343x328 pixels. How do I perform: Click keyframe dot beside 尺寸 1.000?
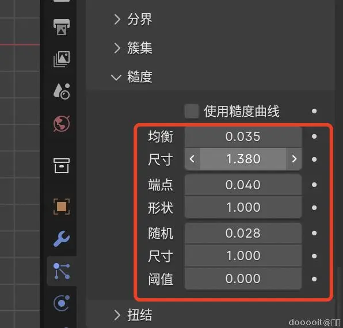(x=314, y=256)
